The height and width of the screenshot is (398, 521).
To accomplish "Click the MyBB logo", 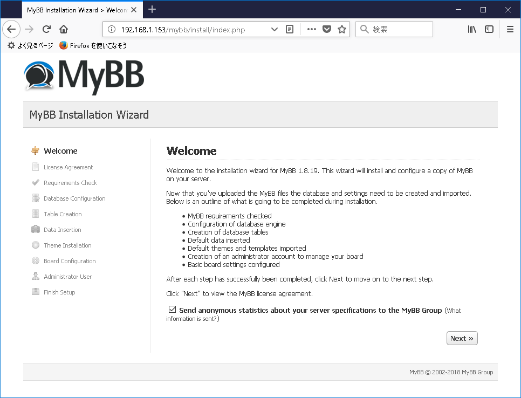I will (84, 77).
